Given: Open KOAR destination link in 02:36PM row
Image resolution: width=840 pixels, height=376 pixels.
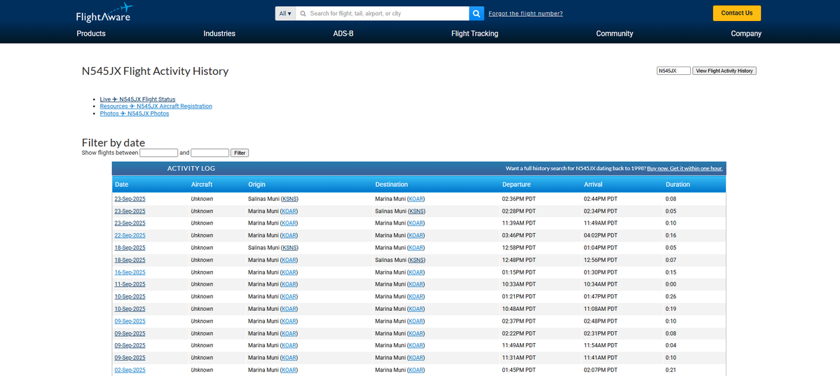Looking at the screenshot, I should (x=416, y=199).
